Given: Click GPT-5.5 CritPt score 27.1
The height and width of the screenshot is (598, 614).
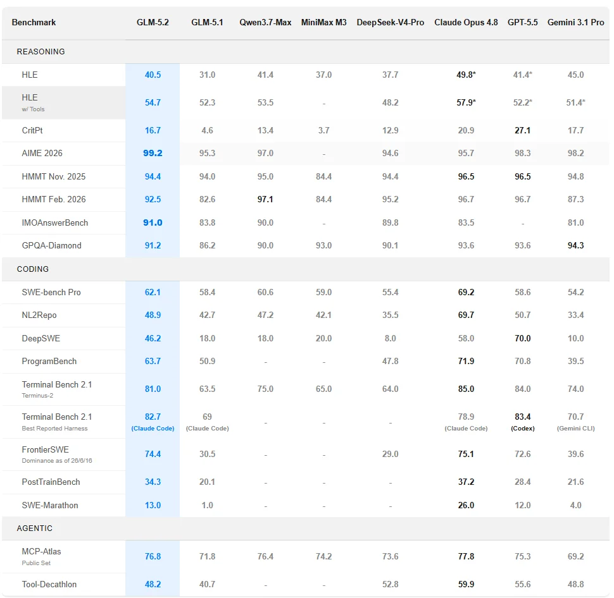Looking at the screenshot, I should pos(522,130).
